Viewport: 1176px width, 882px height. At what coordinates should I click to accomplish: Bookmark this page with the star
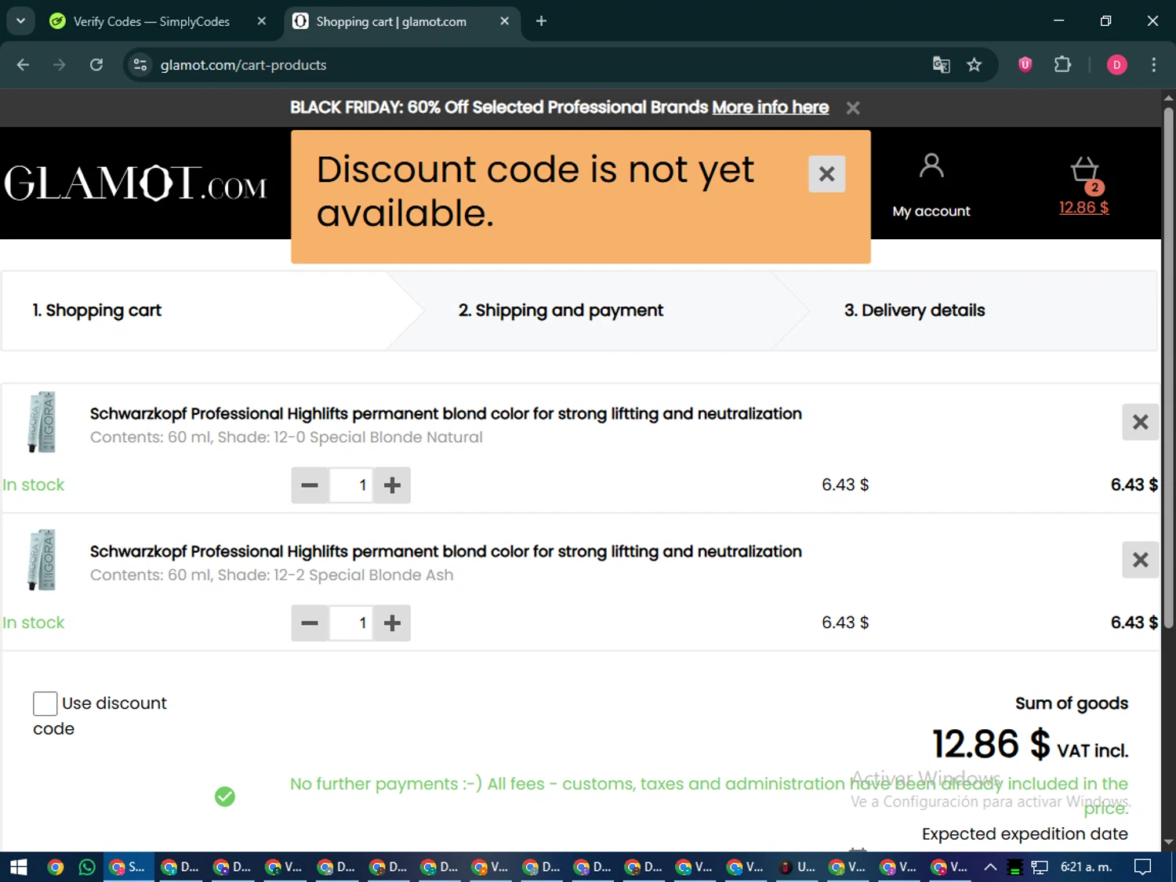(974, 65)
